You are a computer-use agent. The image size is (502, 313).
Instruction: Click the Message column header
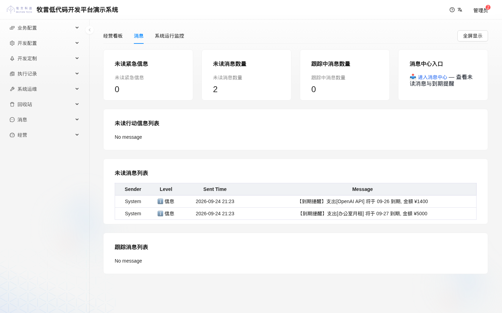(363, 189)
